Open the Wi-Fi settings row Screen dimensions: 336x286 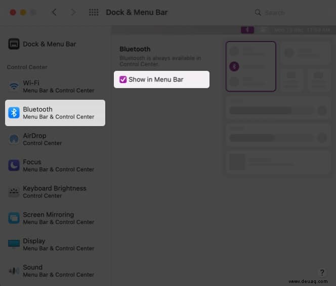55,87
